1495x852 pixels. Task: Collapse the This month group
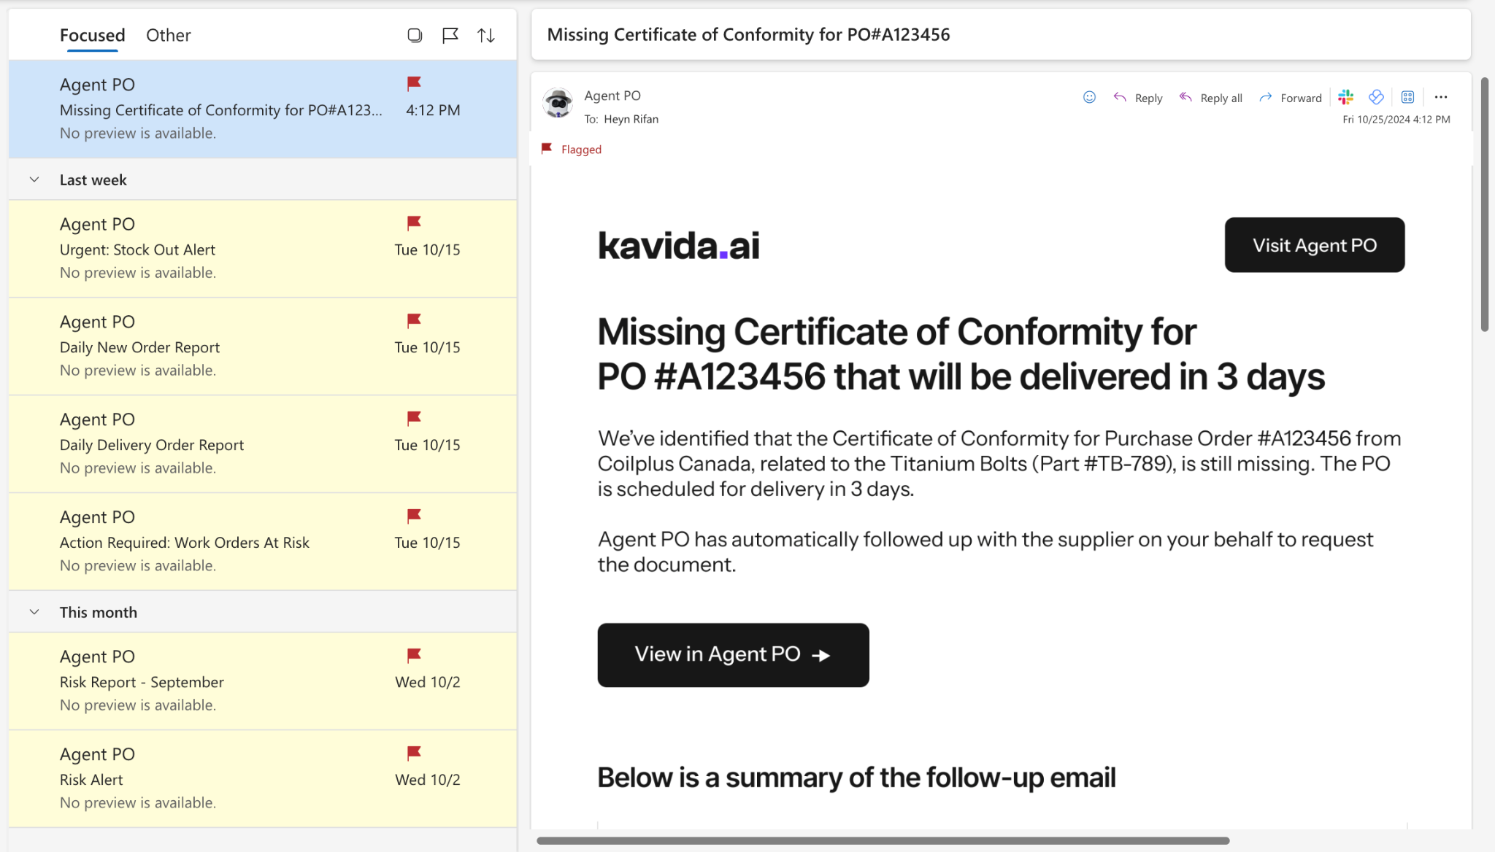click(34, 612)
